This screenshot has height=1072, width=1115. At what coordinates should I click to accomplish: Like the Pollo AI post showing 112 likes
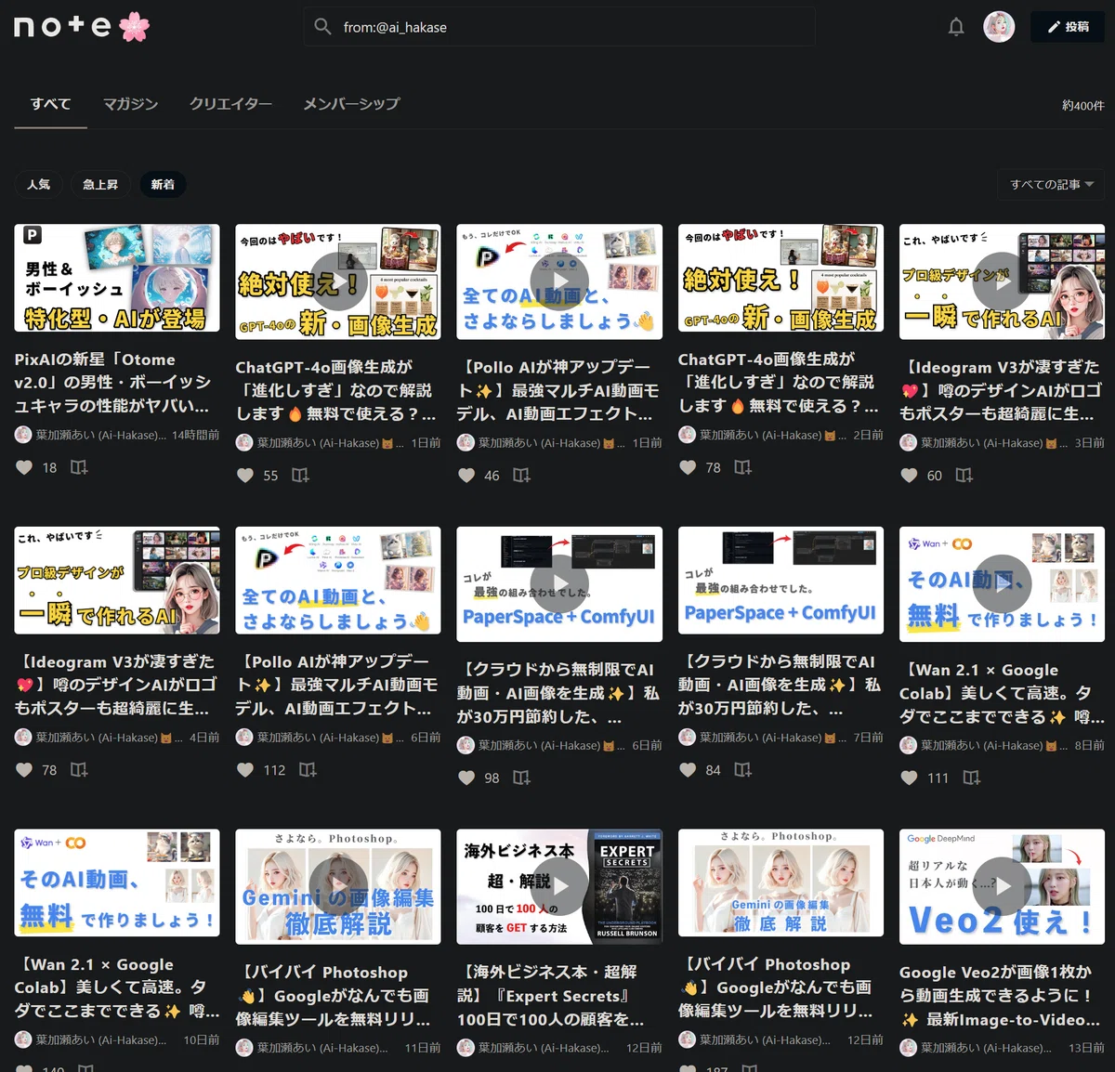245,769
